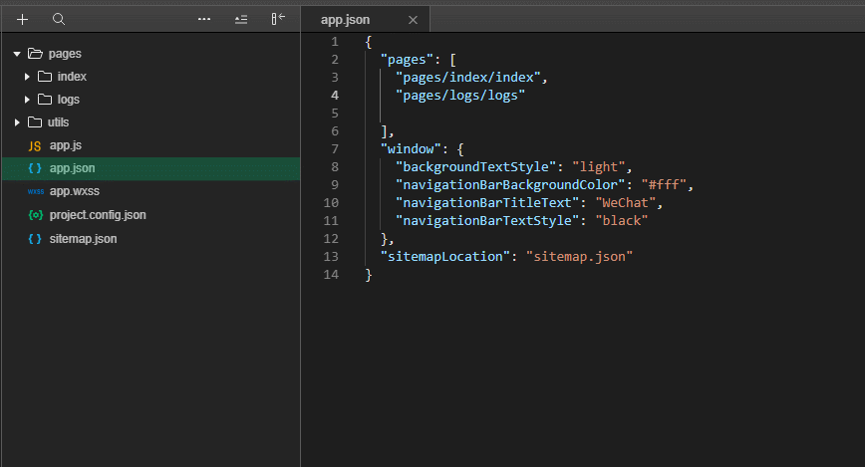Click the "pages/logs/logs" string
The width and height of the screenshot is (865, 467).
[x=460, y=96]
